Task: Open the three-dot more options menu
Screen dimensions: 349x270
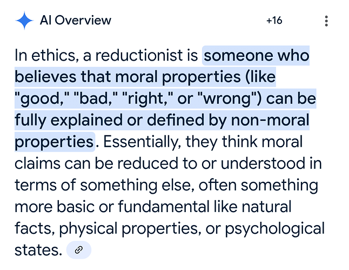Action: [x=326, y=21]
